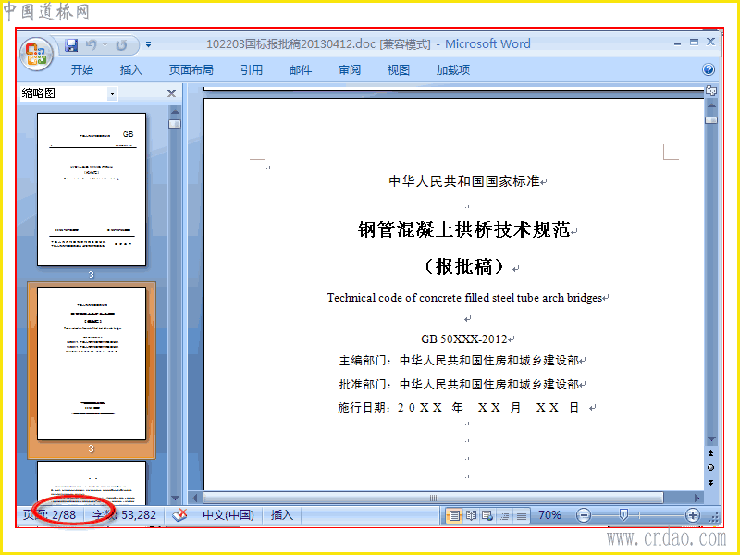The width and height of the screenshot is (740, 555).
Task: Switch to Full Screen Reading view
Action: coord(471,515)
